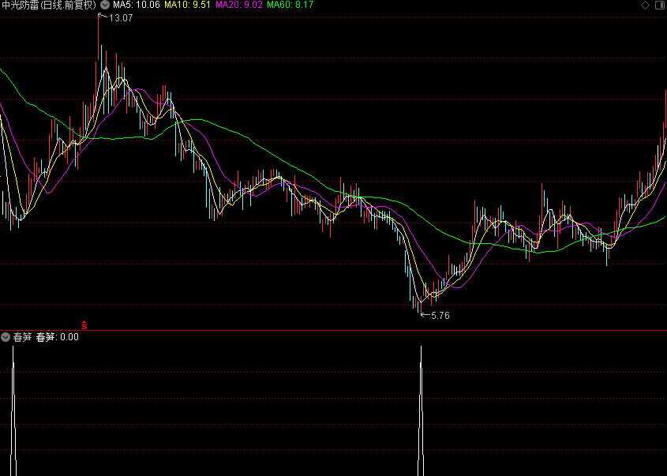Click the 5.76 low price label
Image resolution: width=667 pixels, height=476 pixels.
(440, 316)
